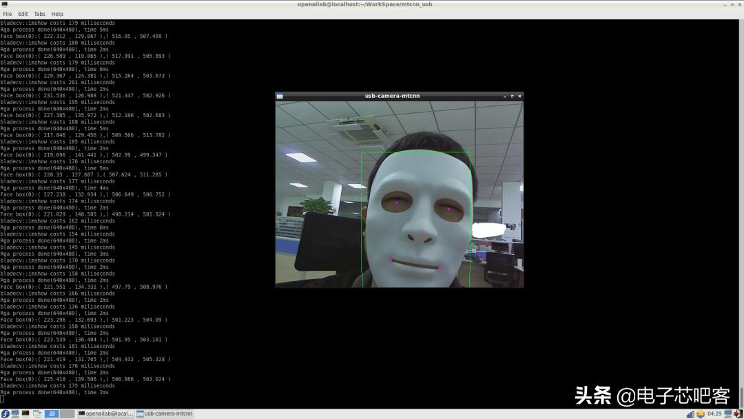Open the network signal tray icon
This screenshot has height=419, width=744.
click(x=690, y=413)
